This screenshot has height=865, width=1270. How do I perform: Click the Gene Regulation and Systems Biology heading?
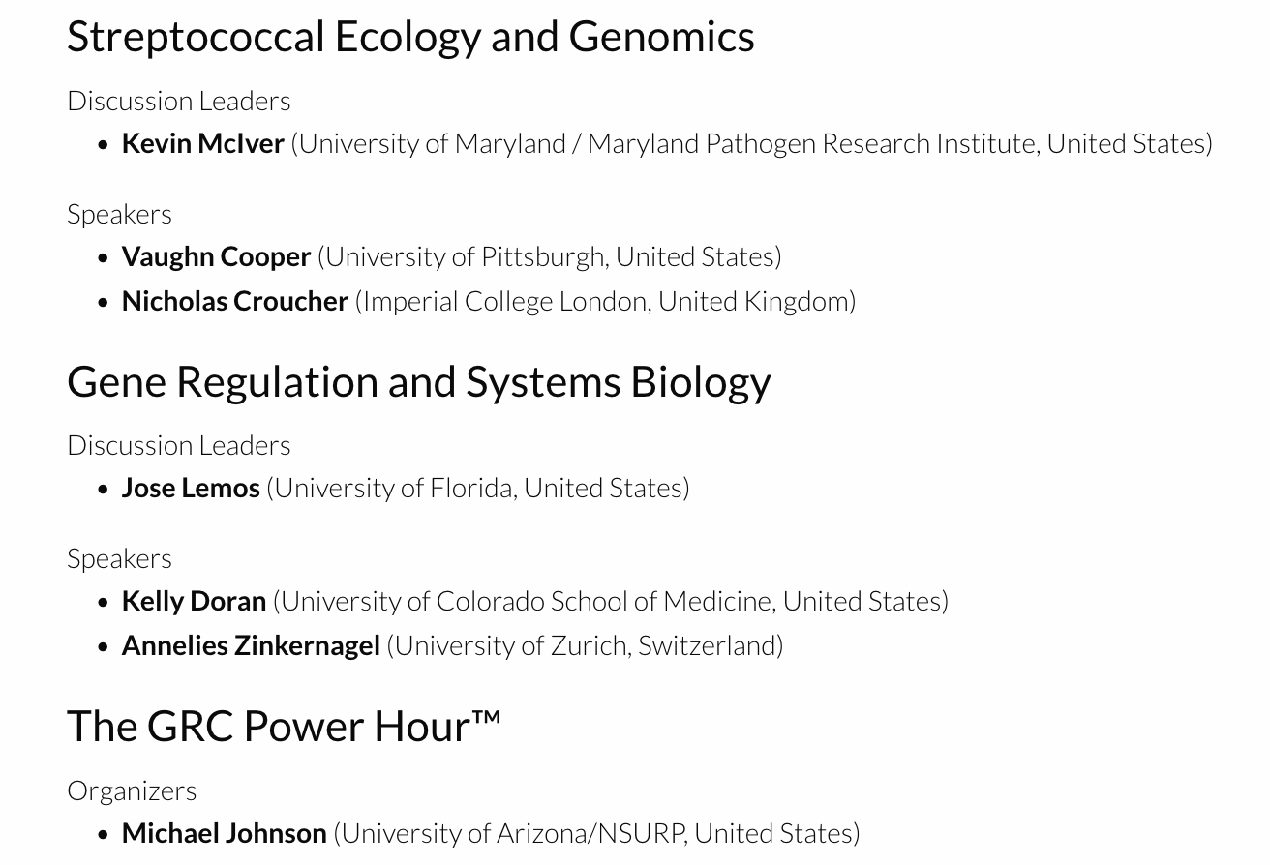click(x=418, y=381)
